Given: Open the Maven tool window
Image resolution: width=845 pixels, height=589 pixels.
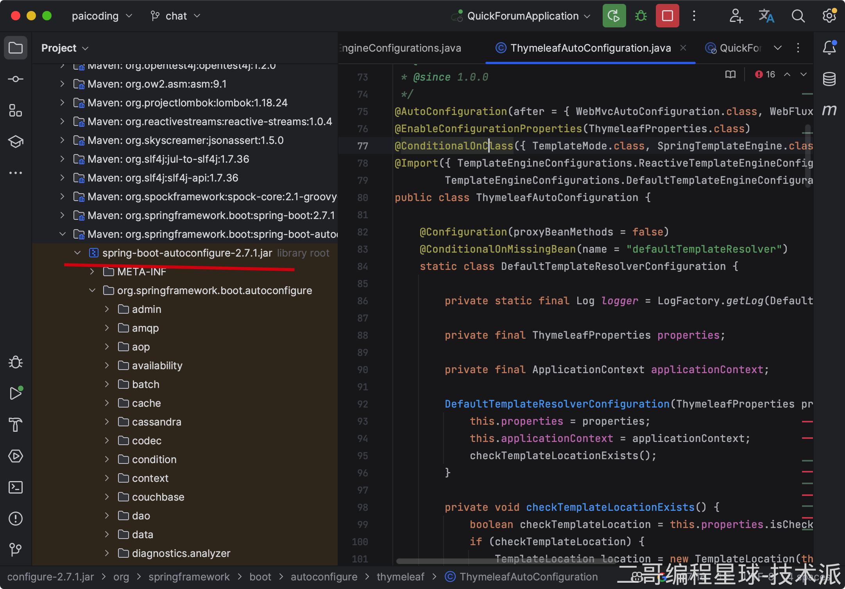Looking at the screenshot, I should (829, 110).
